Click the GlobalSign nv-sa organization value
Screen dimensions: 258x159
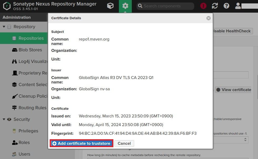(94, 89)
